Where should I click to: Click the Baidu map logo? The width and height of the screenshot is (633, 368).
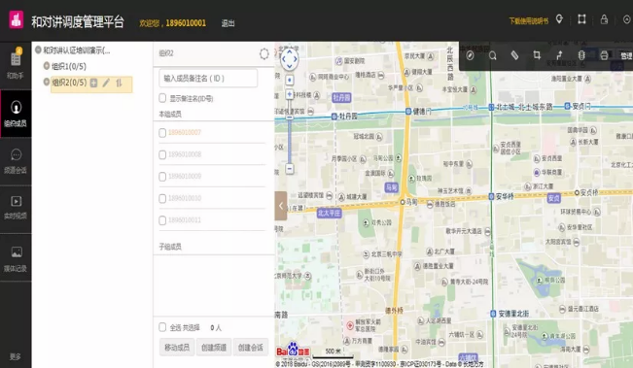[293, 350]
